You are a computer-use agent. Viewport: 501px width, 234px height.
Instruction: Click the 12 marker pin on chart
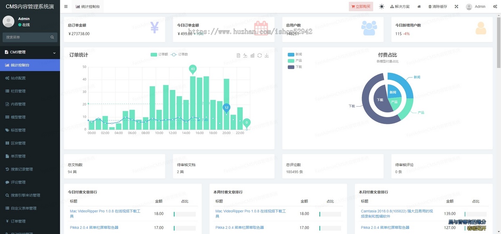click(226, 108)
